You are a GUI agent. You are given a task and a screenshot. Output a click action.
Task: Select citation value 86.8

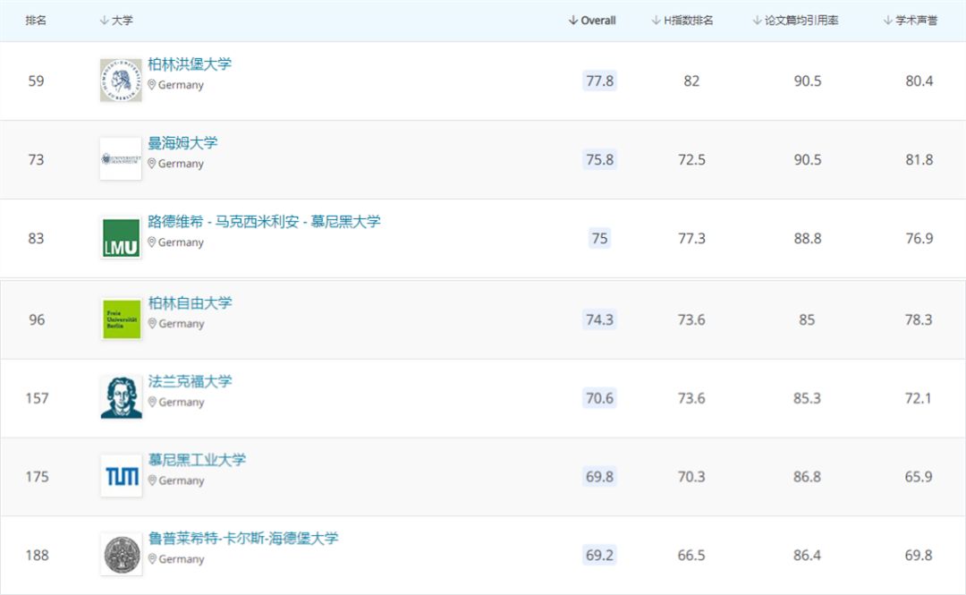807,477
